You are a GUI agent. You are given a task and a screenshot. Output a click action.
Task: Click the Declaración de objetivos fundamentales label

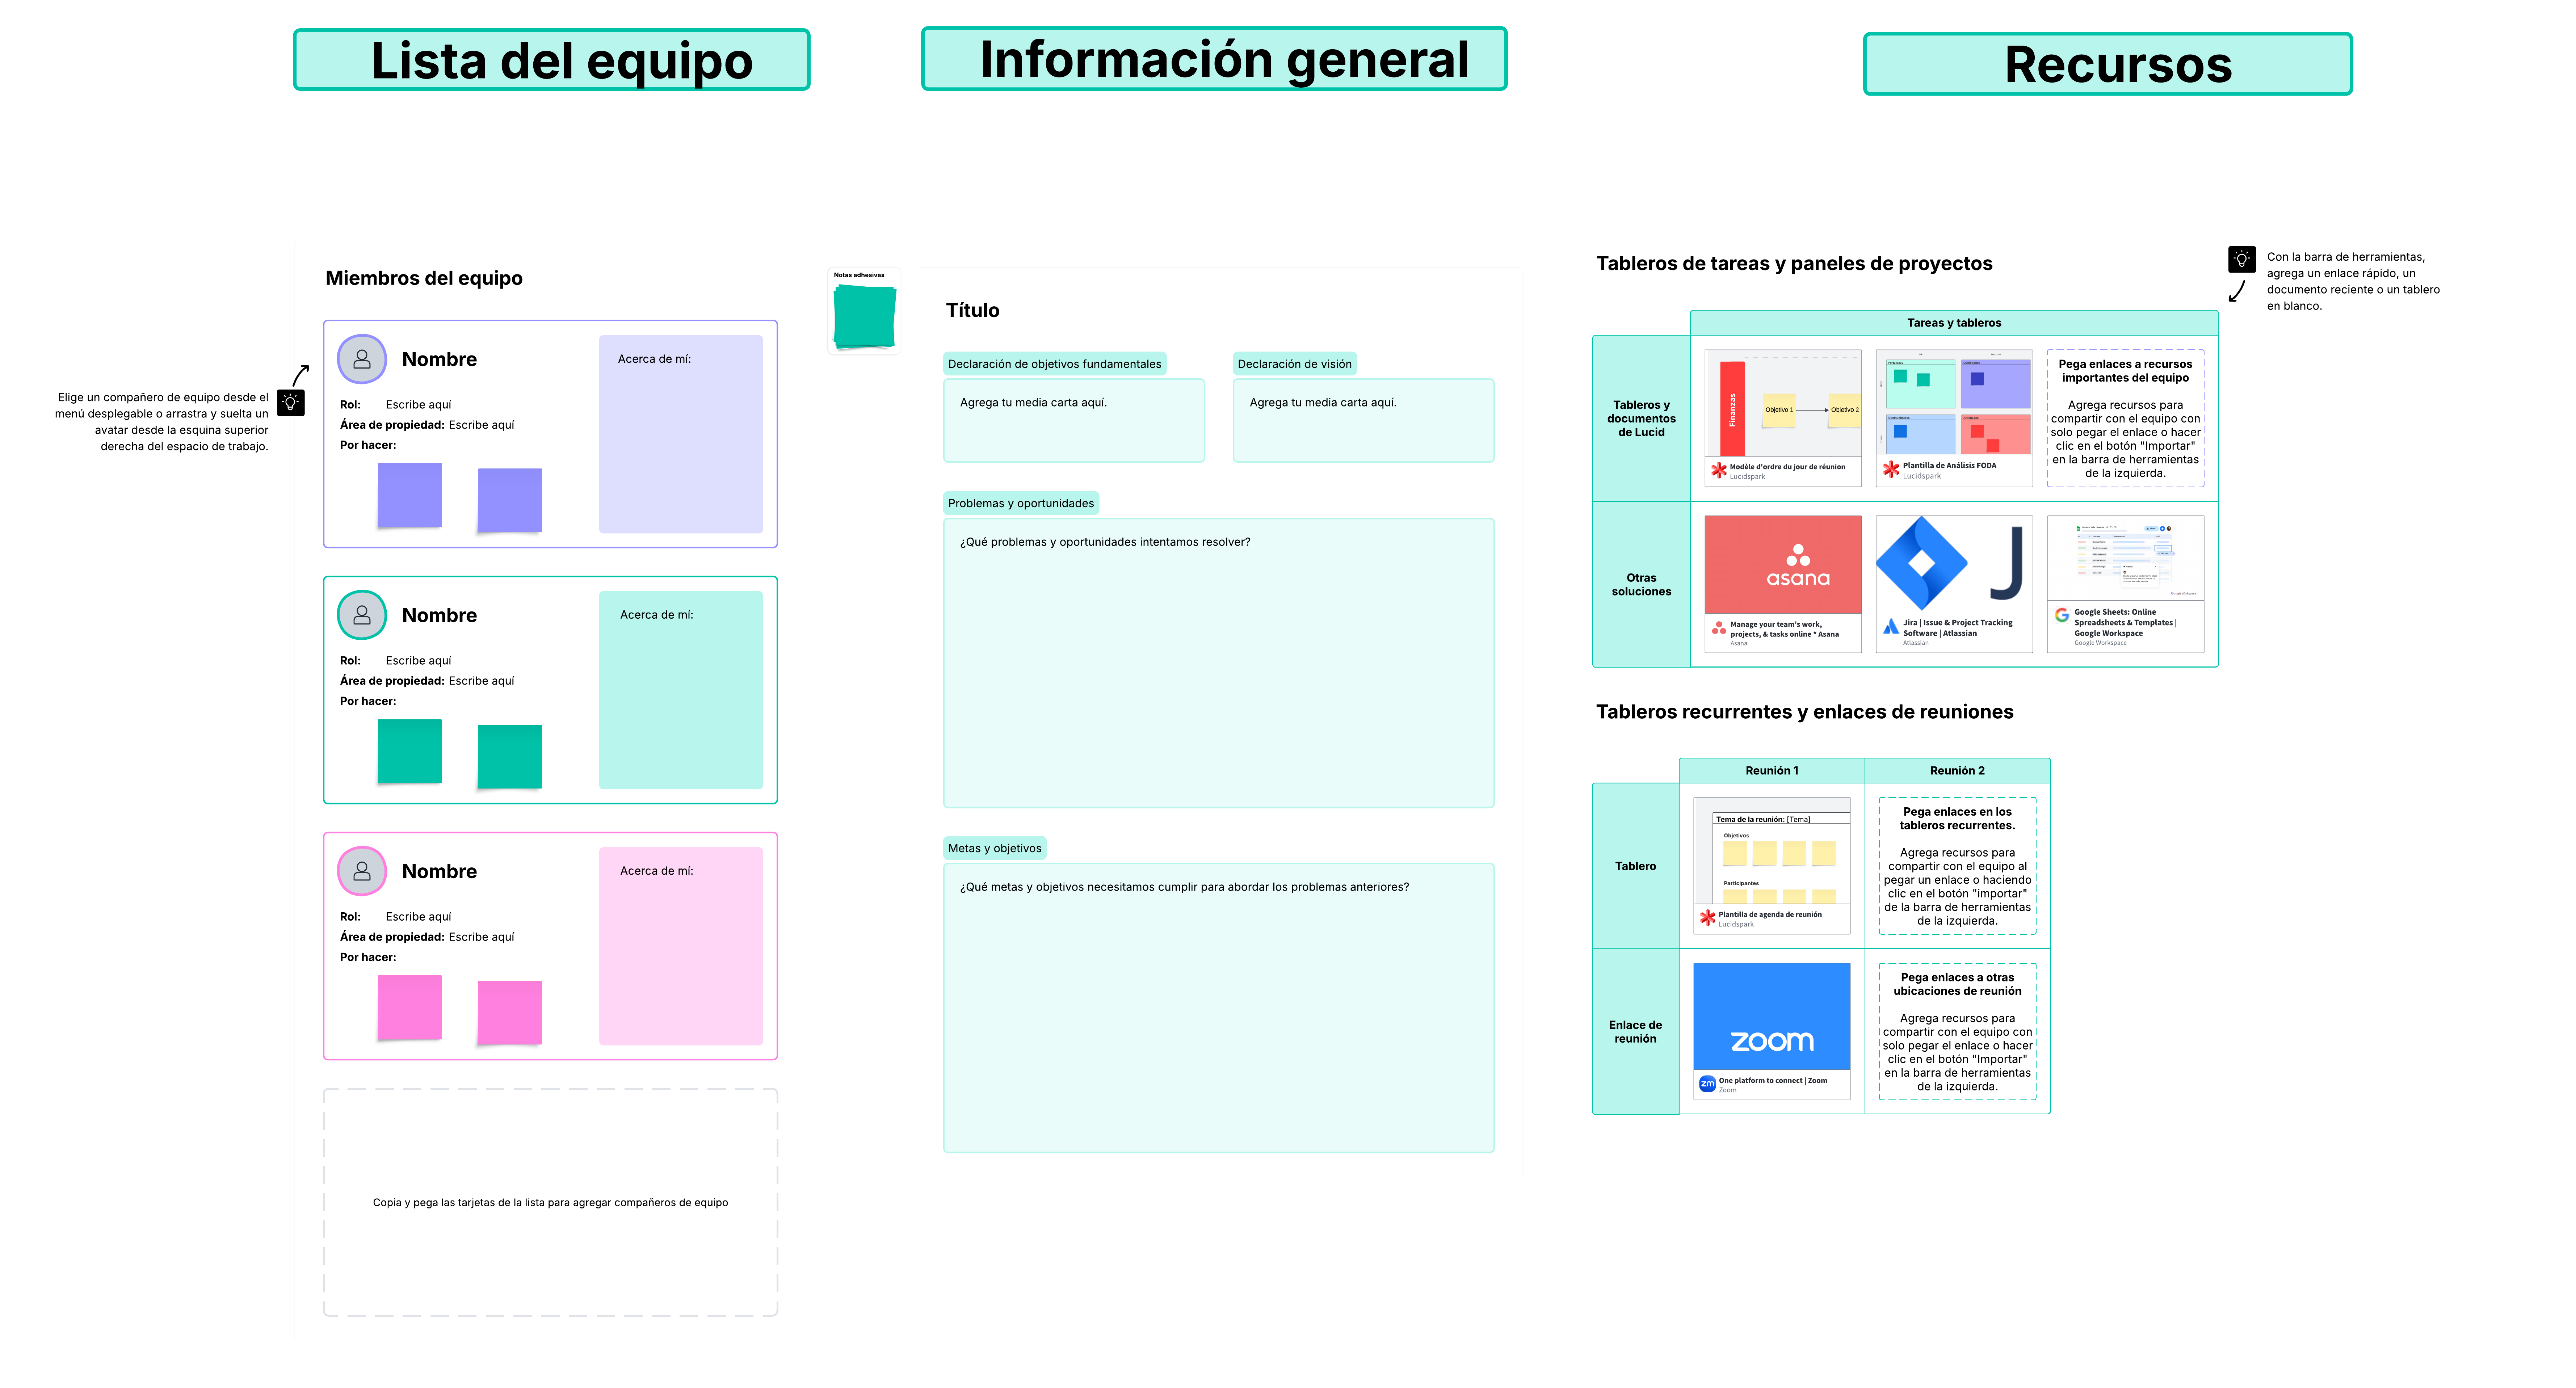coord(1055,364)
